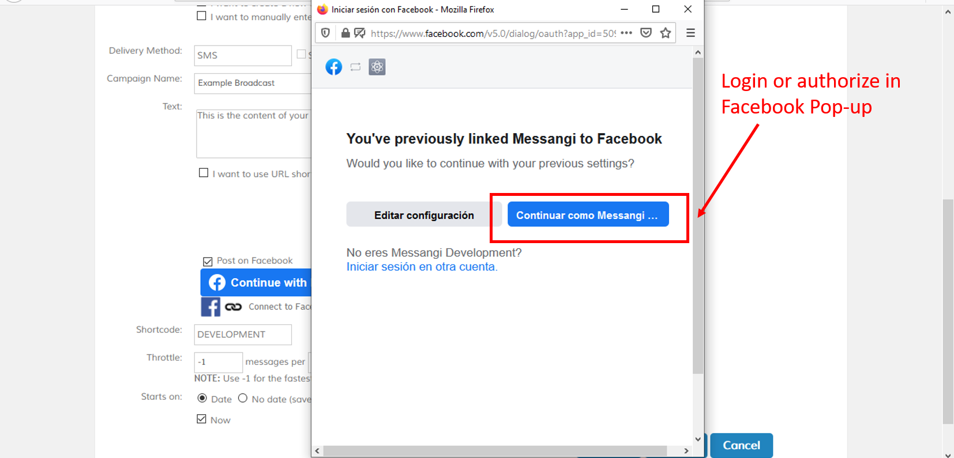Select the No date radio option
954x458 pixels.
[243, 398]
